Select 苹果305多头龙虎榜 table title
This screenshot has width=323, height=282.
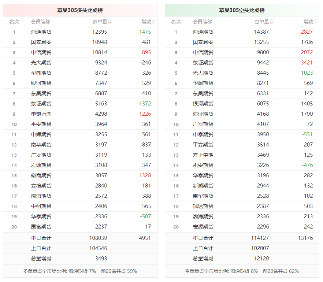click(80, 10)
